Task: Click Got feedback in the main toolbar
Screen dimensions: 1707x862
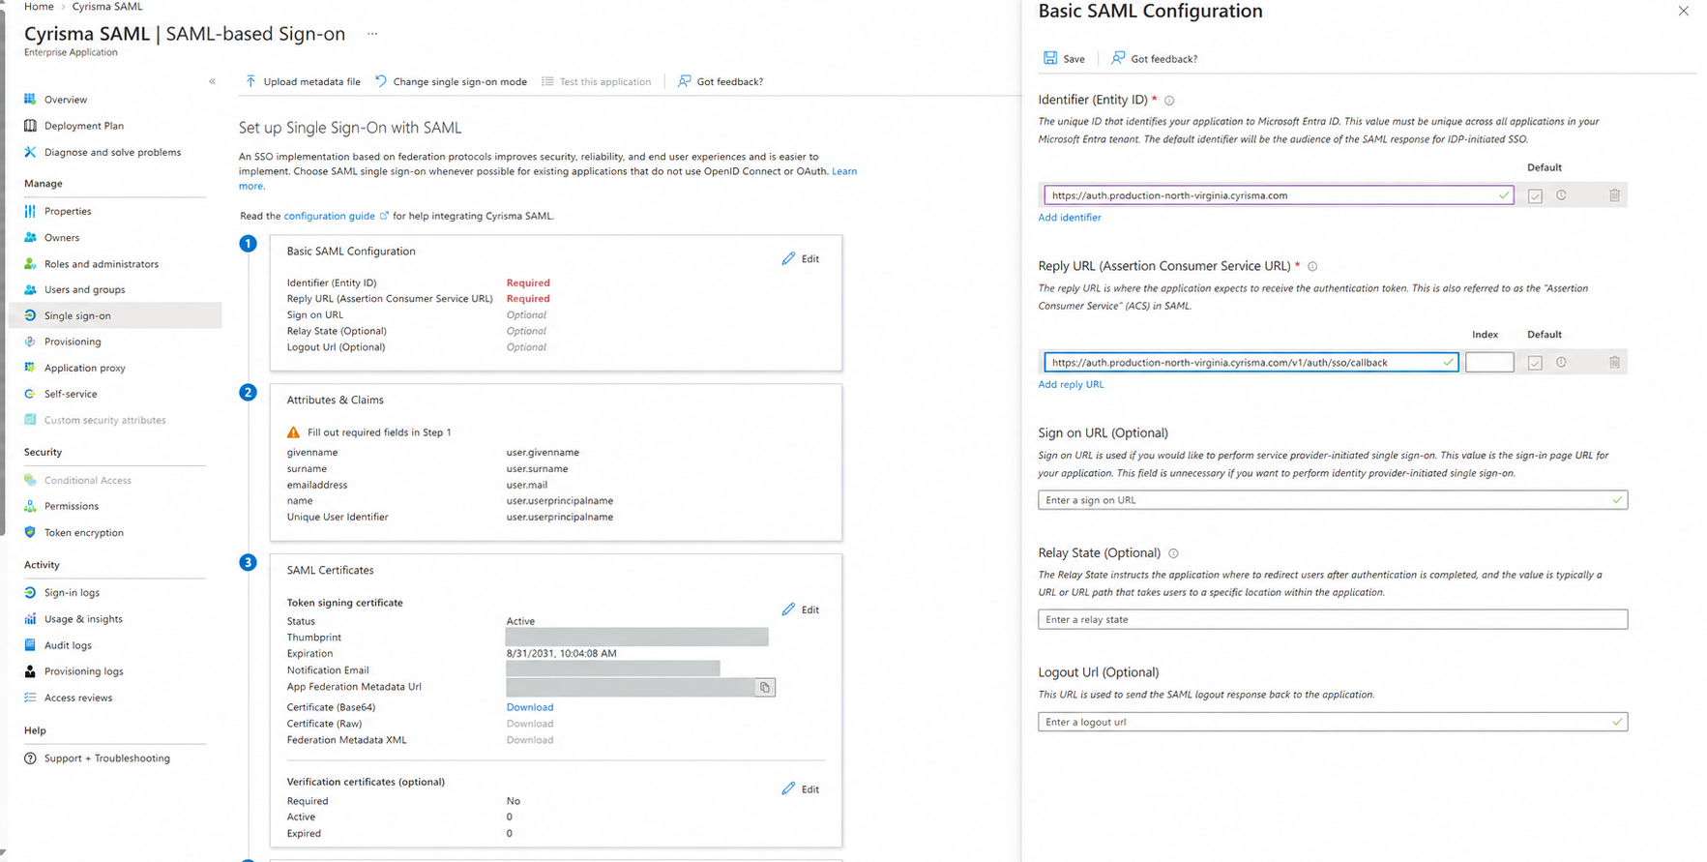Action: pos(721,81)
